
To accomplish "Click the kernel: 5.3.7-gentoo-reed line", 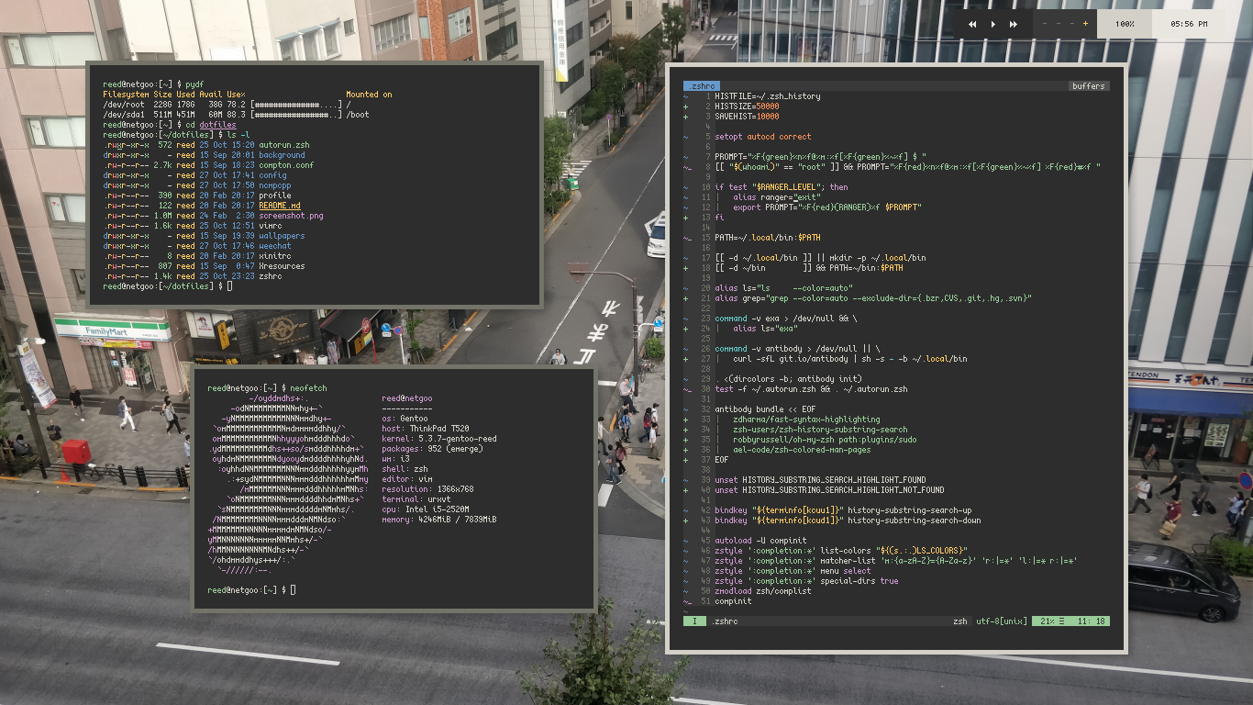I will point(439,440).
